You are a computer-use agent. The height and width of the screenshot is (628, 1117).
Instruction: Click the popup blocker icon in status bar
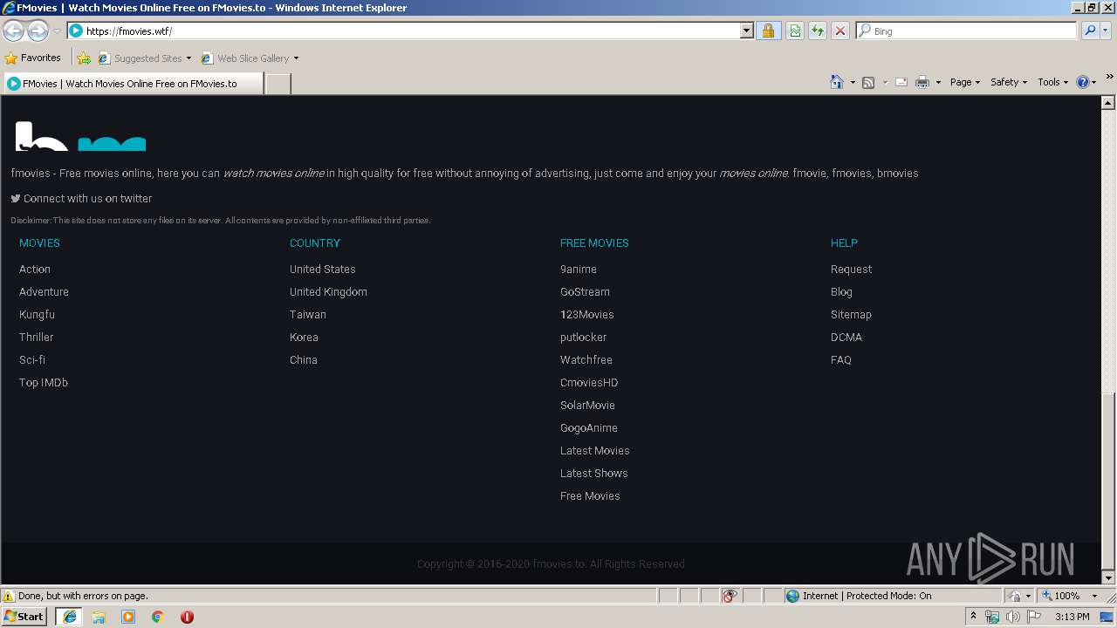[730, 596]
